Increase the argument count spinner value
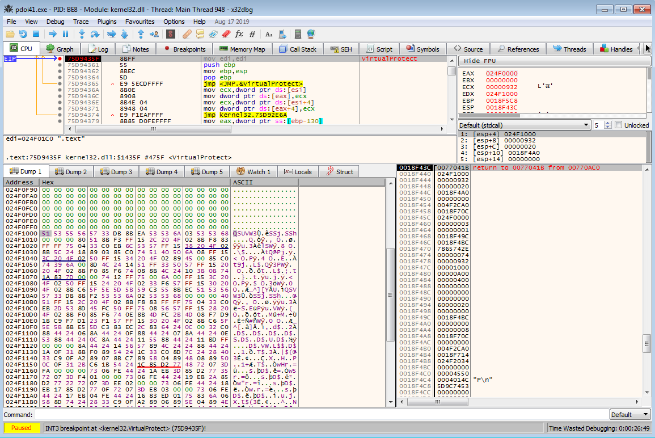The image size is (655, 438). 608,123
